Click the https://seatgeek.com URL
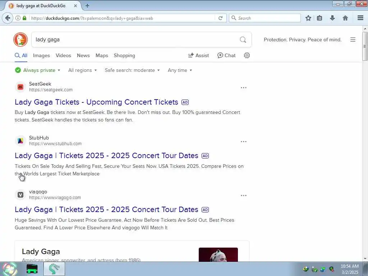The width and height of the screenshot is (368, 276). [51, 90]
